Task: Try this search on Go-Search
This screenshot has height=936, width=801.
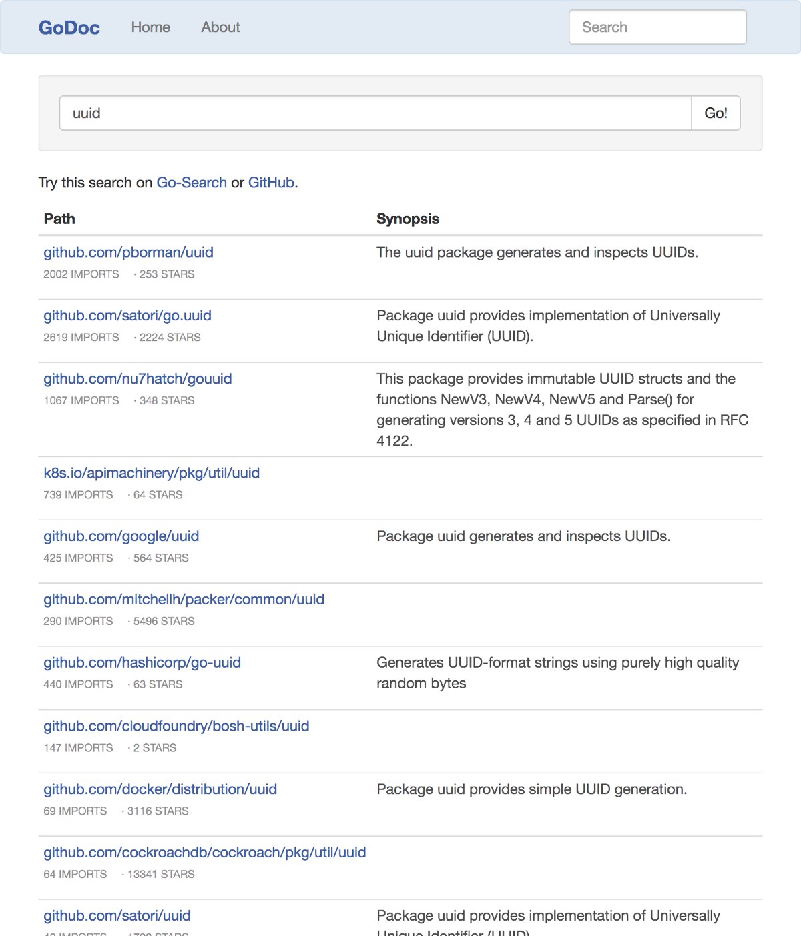Action: [192, 183]
